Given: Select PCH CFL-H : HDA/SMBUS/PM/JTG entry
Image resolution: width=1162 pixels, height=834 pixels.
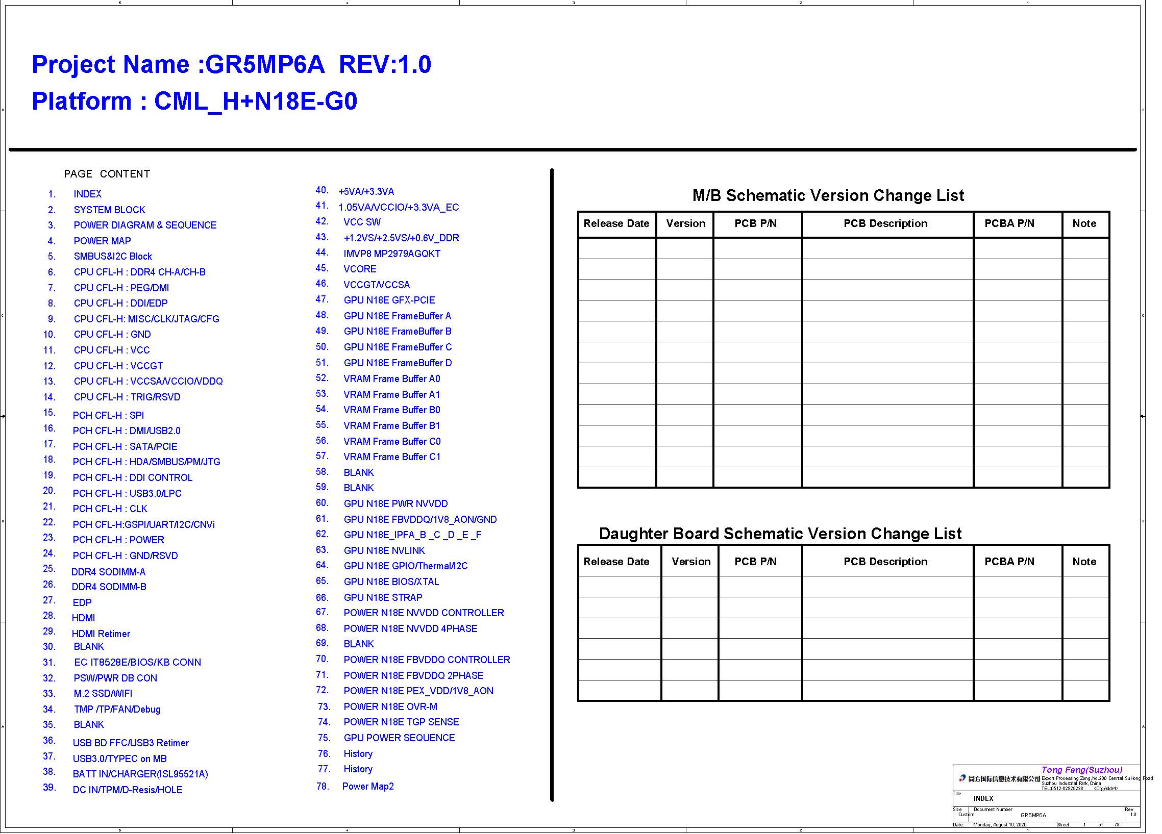Looking at the screenshot, I should tap(146, 463).
